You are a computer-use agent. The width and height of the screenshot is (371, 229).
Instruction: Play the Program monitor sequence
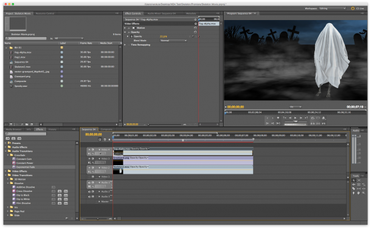coord(296,118)
